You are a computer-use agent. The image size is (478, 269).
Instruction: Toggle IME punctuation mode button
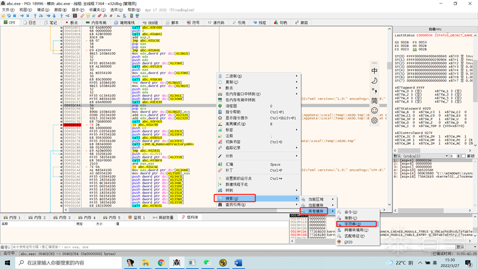pyautogui.click(x=374, y=91)
